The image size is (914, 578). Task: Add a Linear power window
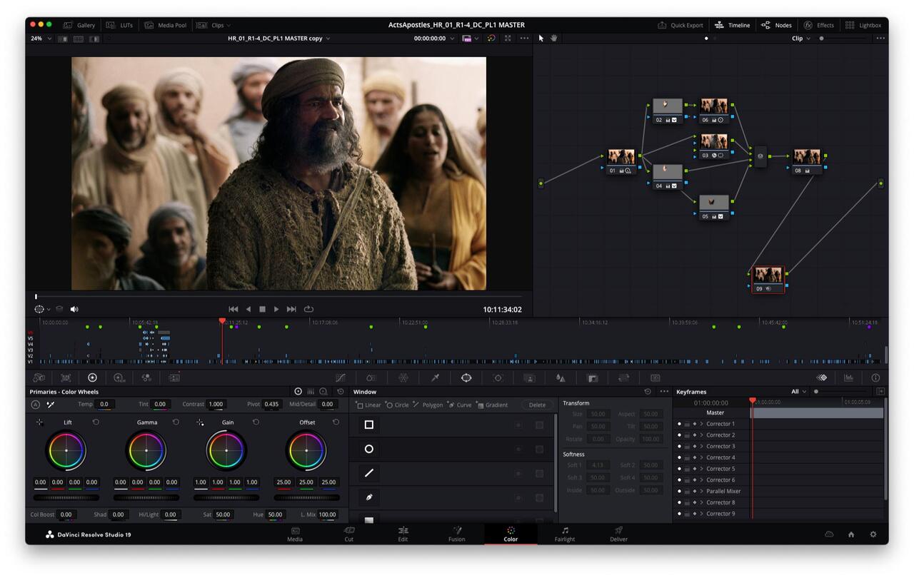pos(368,405)
